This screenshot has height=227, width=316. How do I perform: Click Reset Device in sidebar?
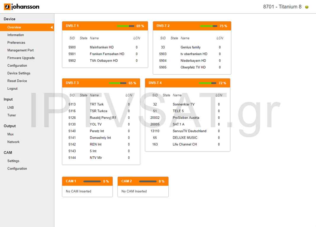[17, 81]
